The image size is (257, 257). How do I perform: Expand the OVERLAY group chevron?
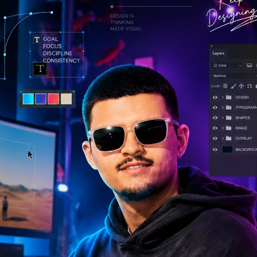[223, 138]
